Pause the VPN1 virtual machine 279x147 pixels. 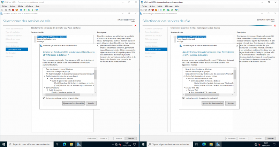coord(161,10)
